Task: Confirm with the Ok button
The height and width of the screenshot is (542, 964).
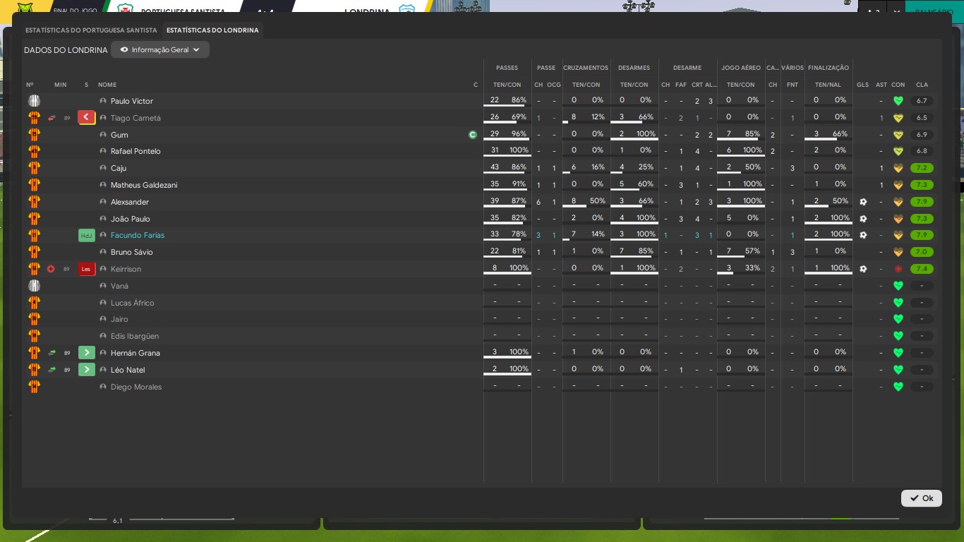Action: [922, 498]
